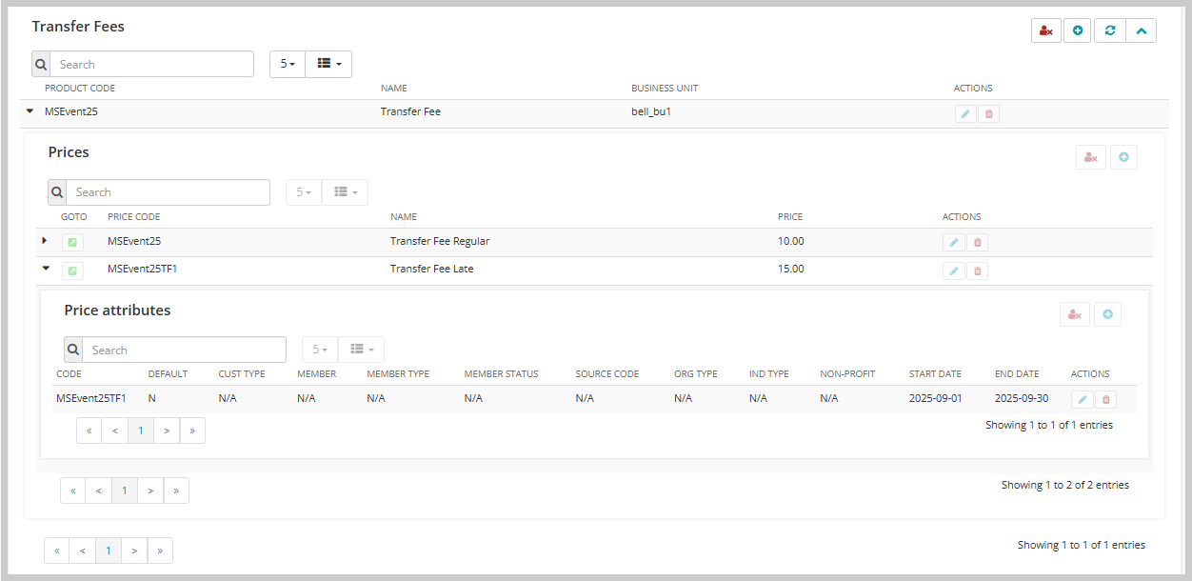Edit the Transfer Fee Regular price

click(x=953, y=243)
